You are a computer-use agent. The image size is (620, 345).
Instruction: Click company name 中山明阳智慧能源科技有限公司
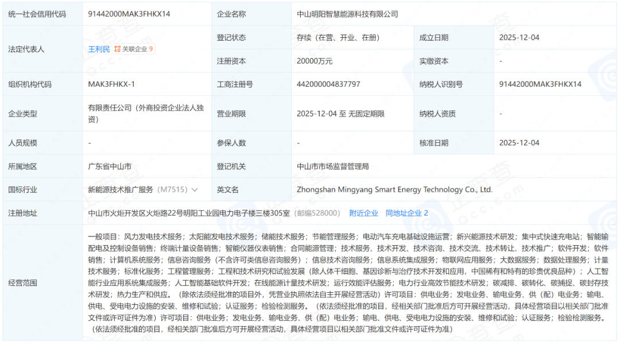pos(347,14)
